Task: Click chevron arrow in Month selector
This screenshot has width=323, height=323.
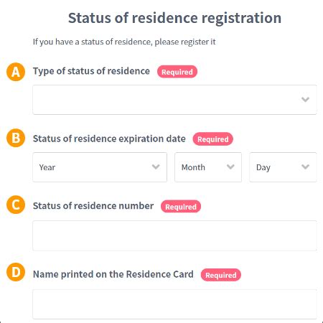Action: [230, 167]
